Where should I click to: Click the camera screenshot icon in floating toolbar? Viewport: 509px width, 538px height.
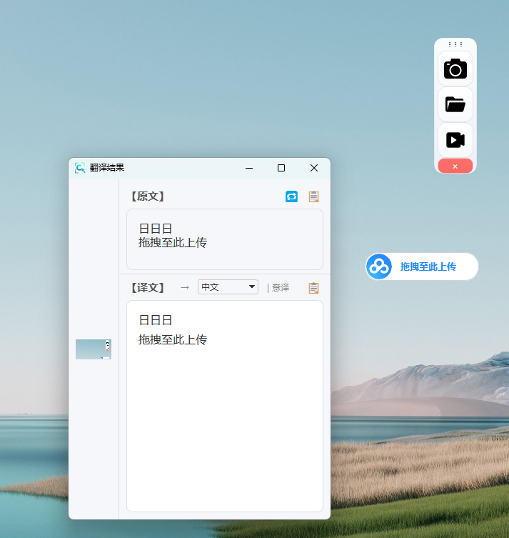tap(455, 69)
